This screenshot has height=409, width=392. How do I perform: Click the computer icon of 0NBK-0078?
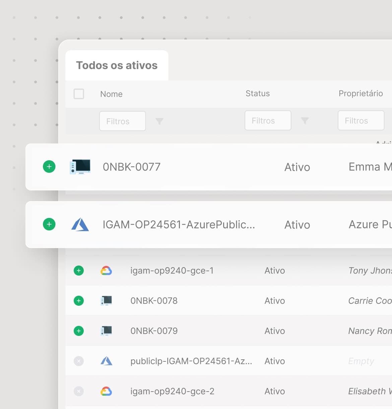pos(106,301)
